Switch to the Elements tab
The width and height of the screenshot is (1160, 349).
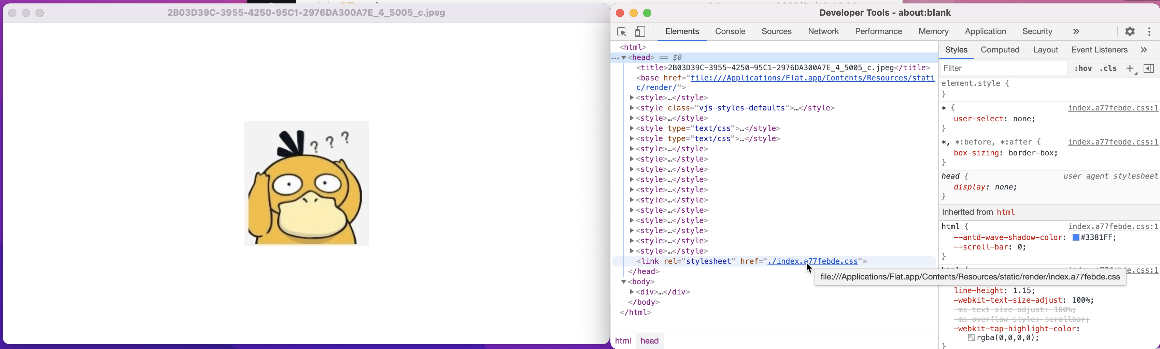pyautogui.click(x=682, y=31)
